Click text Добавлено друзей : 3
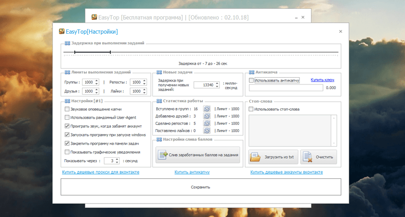Image resolution: width=405 pixels, height=217 pixels. coord(175,116)
